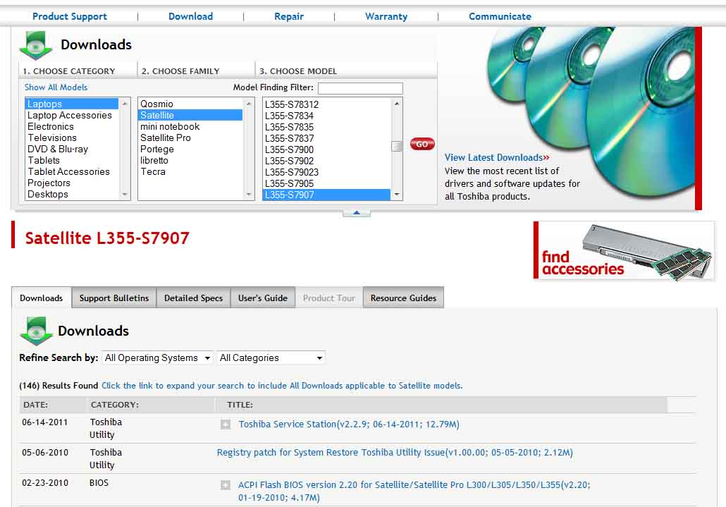Select Satellite family
726x507 pixels.
(190, 115)
